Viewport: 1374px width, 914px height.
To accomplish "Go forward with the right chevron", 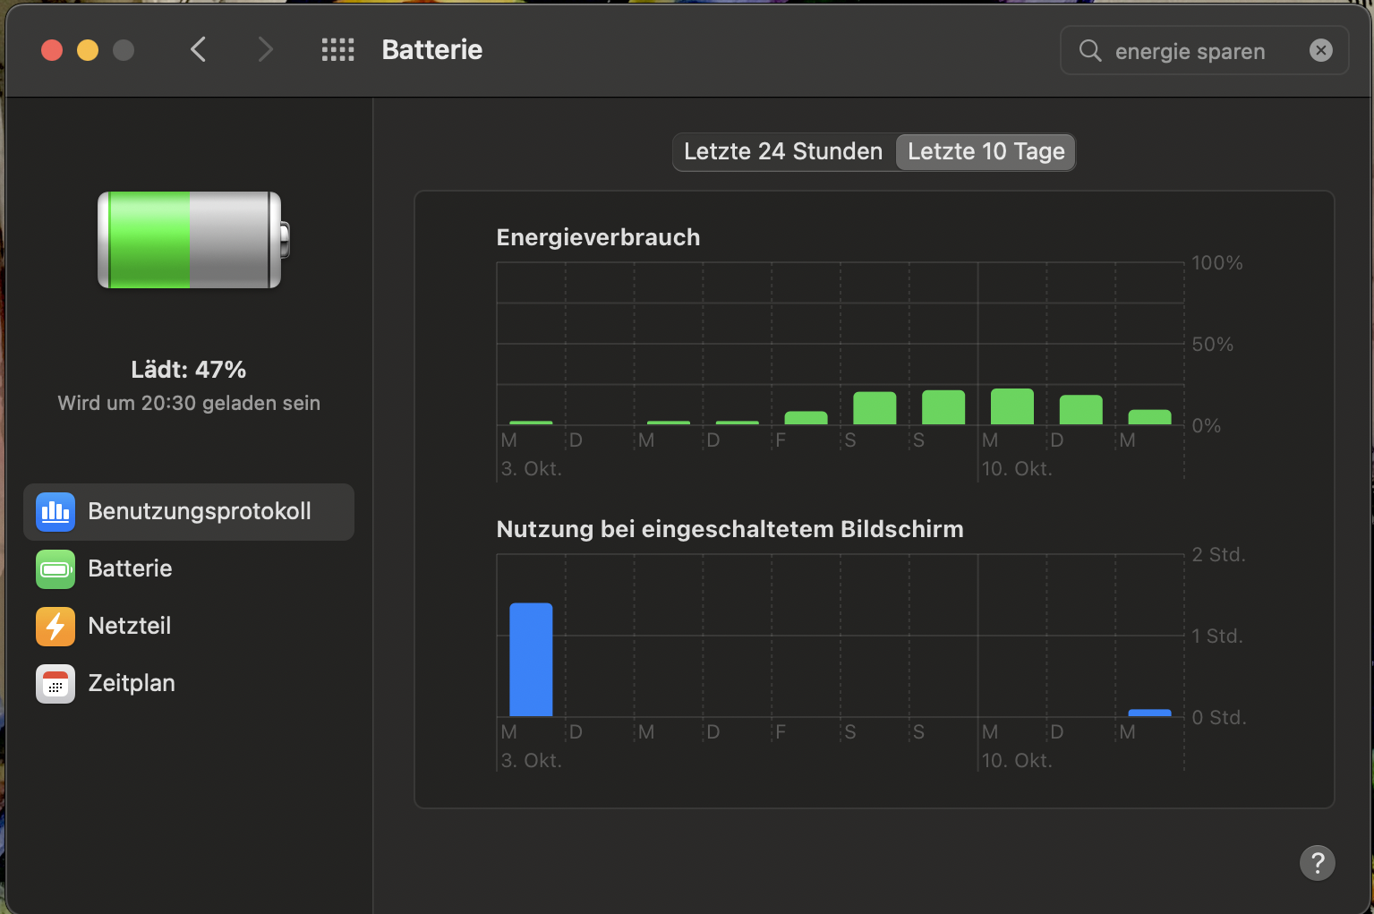I will coord(265,50).
